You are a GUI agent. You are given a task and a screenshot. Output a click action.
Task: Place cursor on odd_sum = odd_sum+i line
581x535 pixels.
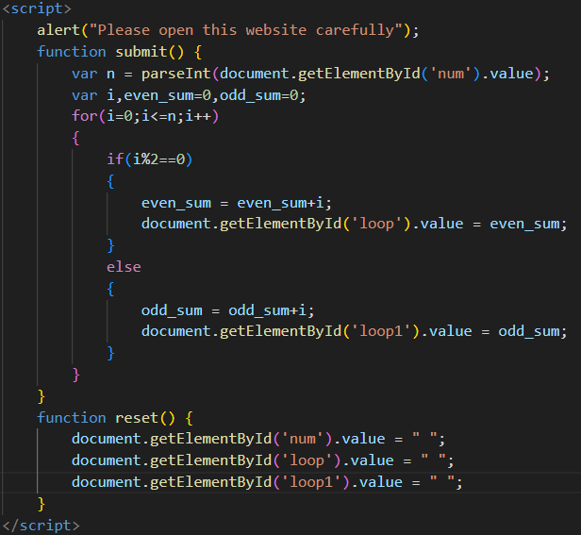pos(226,309)
